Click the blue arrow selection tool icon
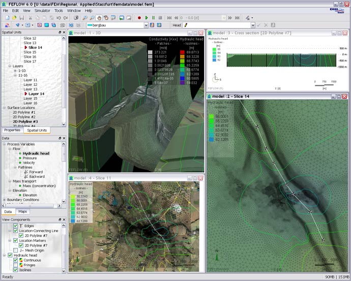Image resolution: width=351 pixels, height=281 pixels. pyautogui.click(x=17, y=25)
